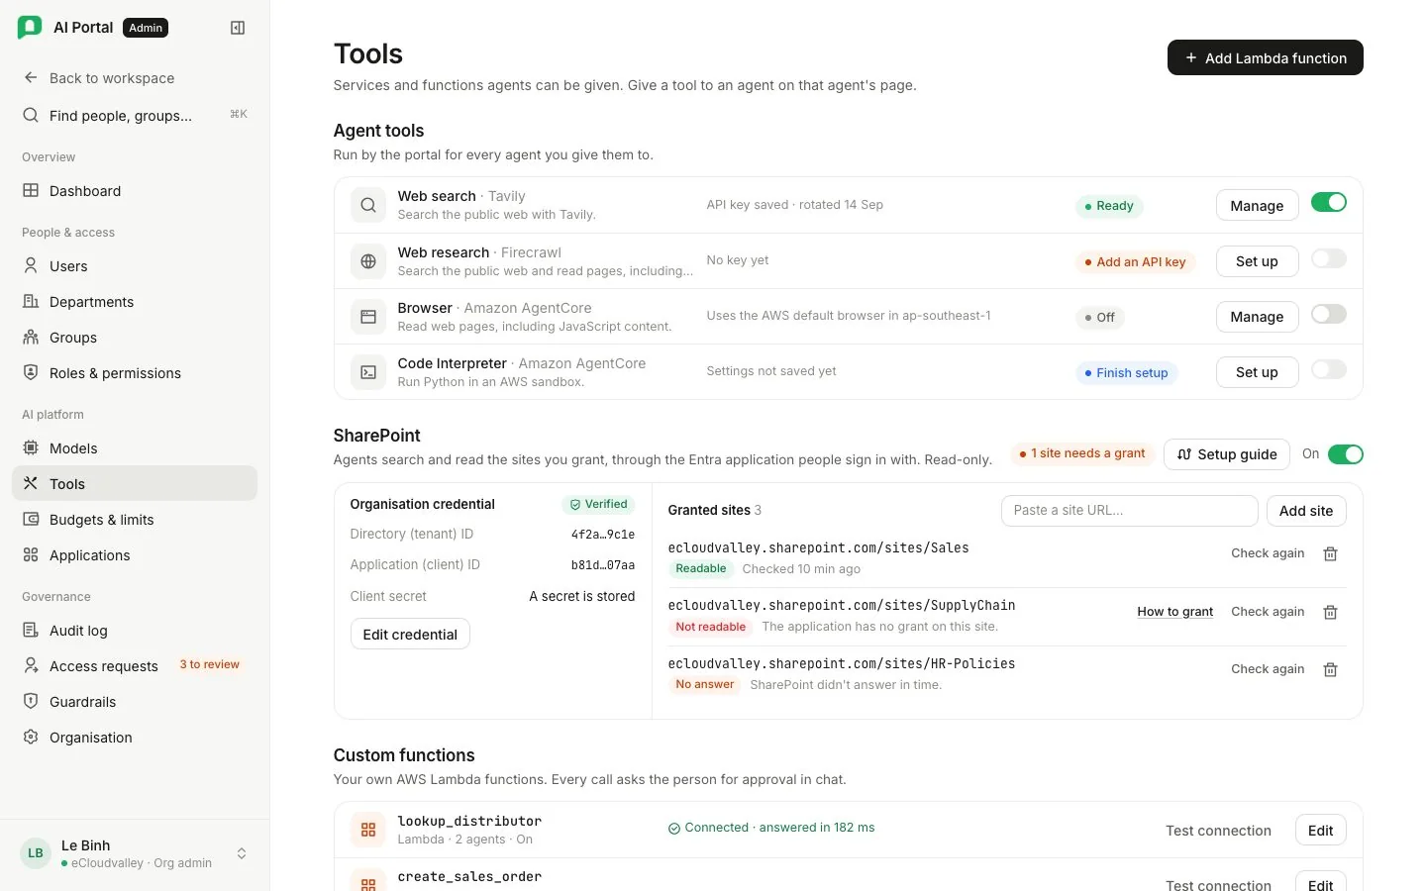Open the SharePoint Setup guide
The width and height of the screenshot is (1426, 891).
(1227, 454)
